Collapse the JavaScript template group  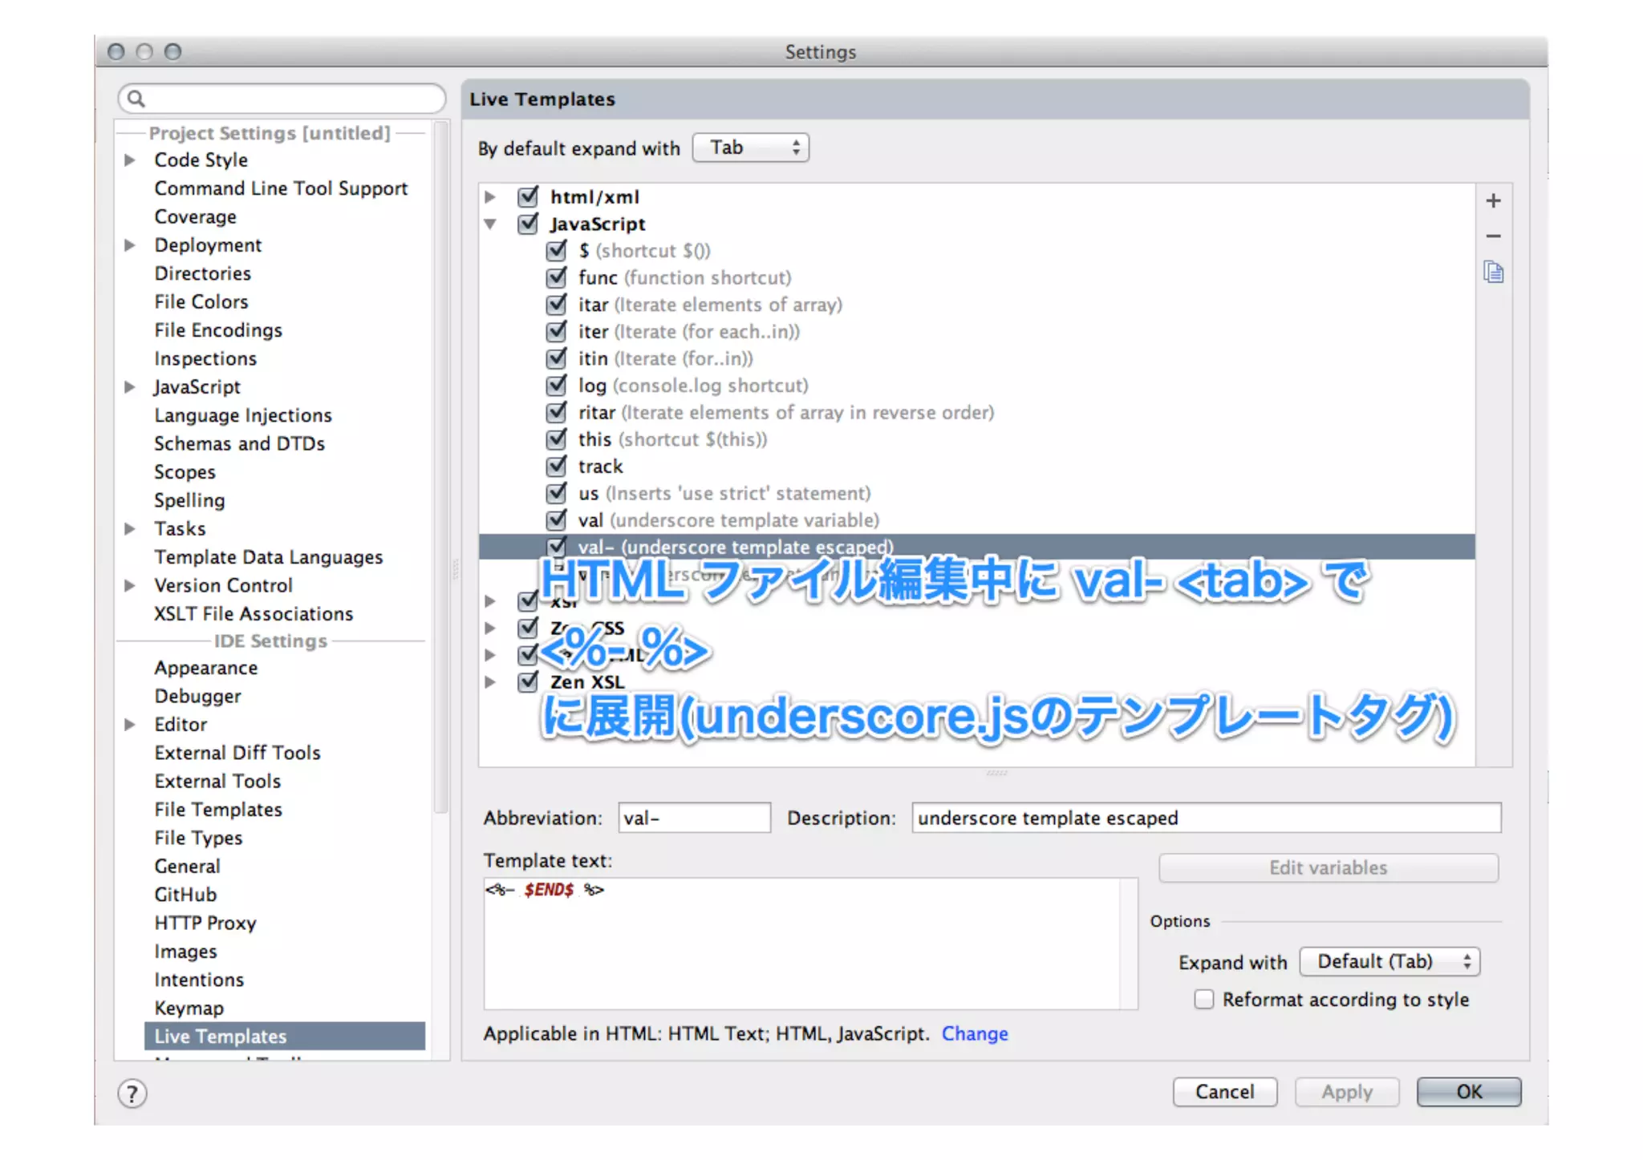click(x=490, y=224)
